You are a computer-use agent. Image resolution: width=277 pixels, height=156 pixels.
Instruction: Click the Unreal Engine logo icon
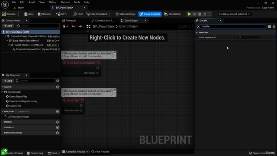[x=5, y=5]
